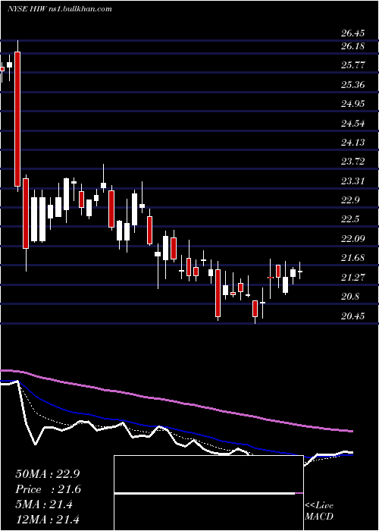The width and height of the screenshot is (379, 531).
Task: Select the 23.72 price level label
Action: click(353, 161)
